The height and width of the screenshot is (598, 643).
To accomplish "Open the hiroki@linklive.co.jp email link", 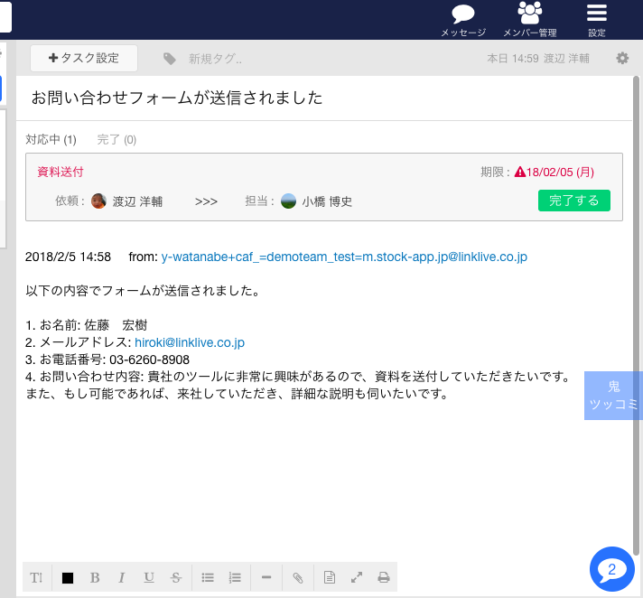I will [190, 342].
